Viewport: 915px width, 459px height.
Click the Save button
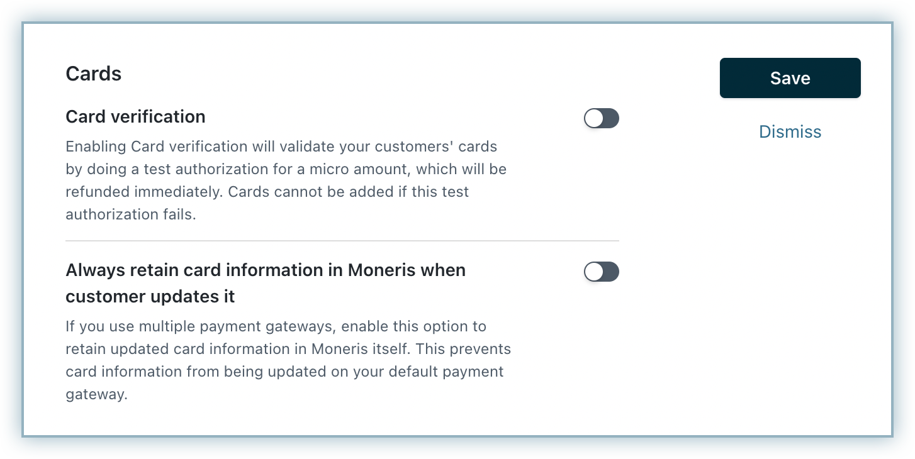(790, 78)
